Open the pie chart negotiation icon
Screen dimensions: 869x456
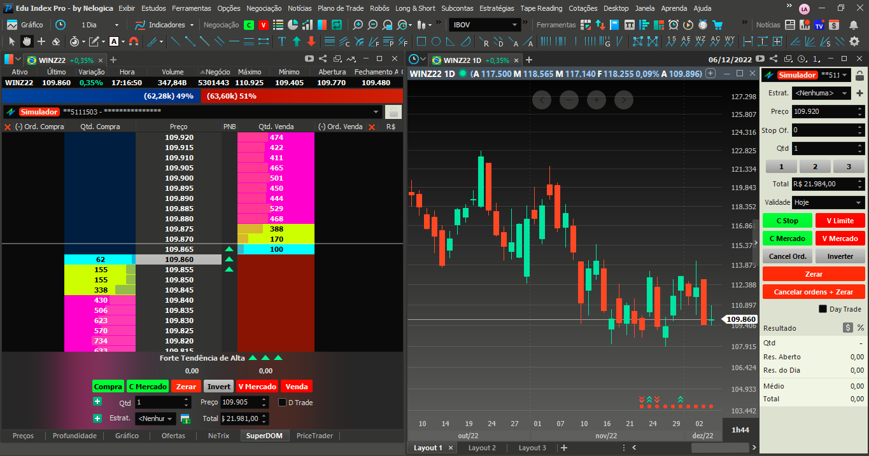293,25
